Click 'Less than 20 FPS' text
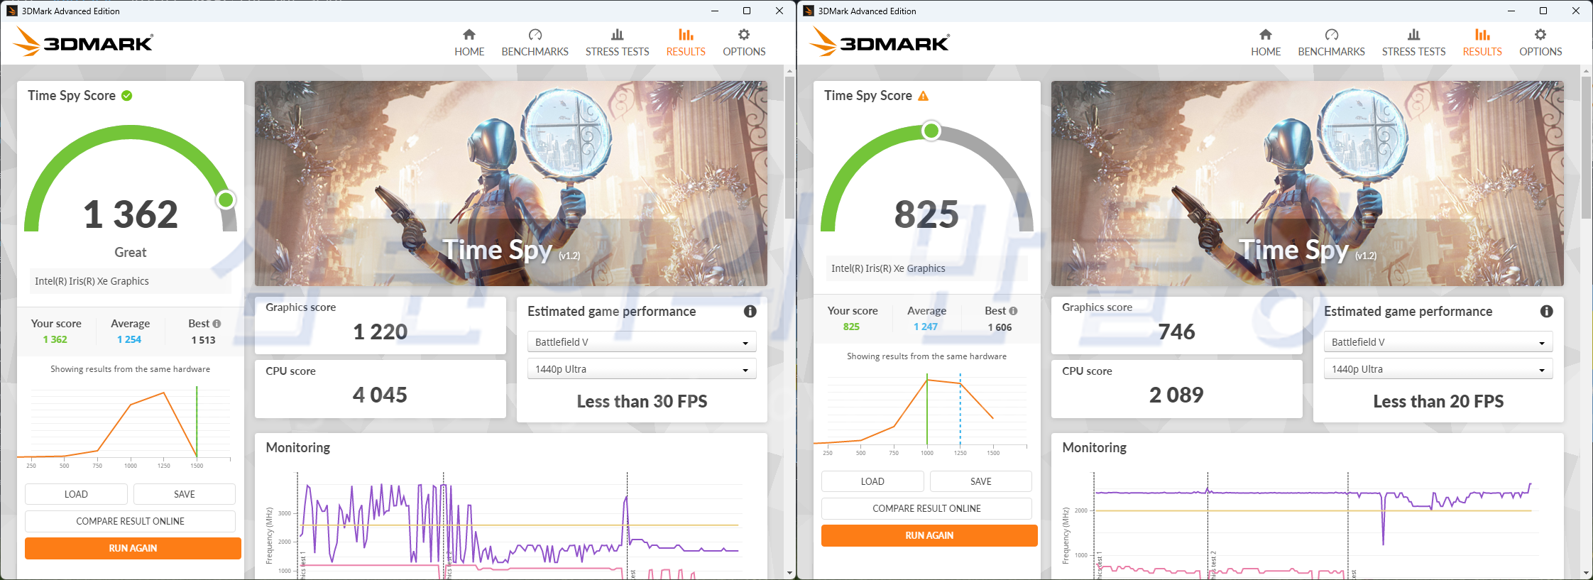This screenshot has width=1593, height=580. (x=1438, y=401)
